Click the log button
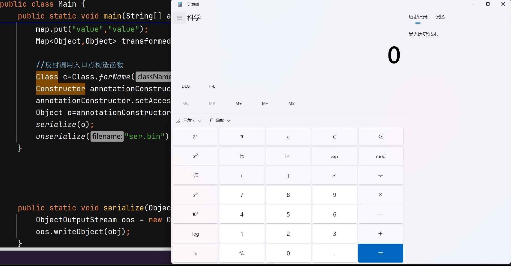The height and width of the screenshot is (266, 511). (195, 234)
